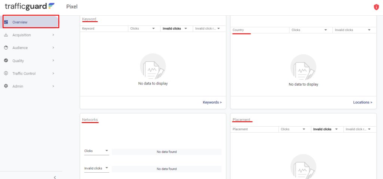383x179 pixels.
Task: Click the Country card no-data document icon
Action: (x=303, y=67)
